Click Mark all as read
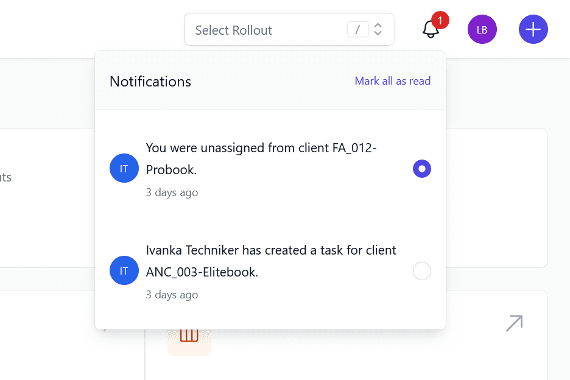The image size is (570, 380). pos(392,81)
